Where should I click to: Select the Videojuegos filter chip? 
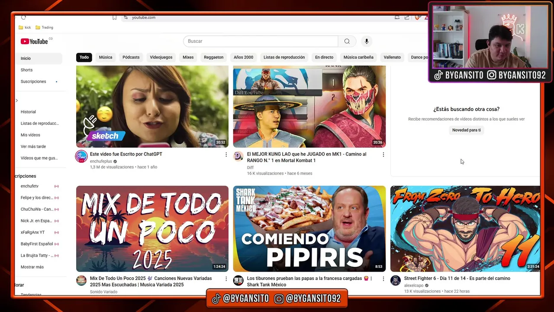(x=161, y=57)
